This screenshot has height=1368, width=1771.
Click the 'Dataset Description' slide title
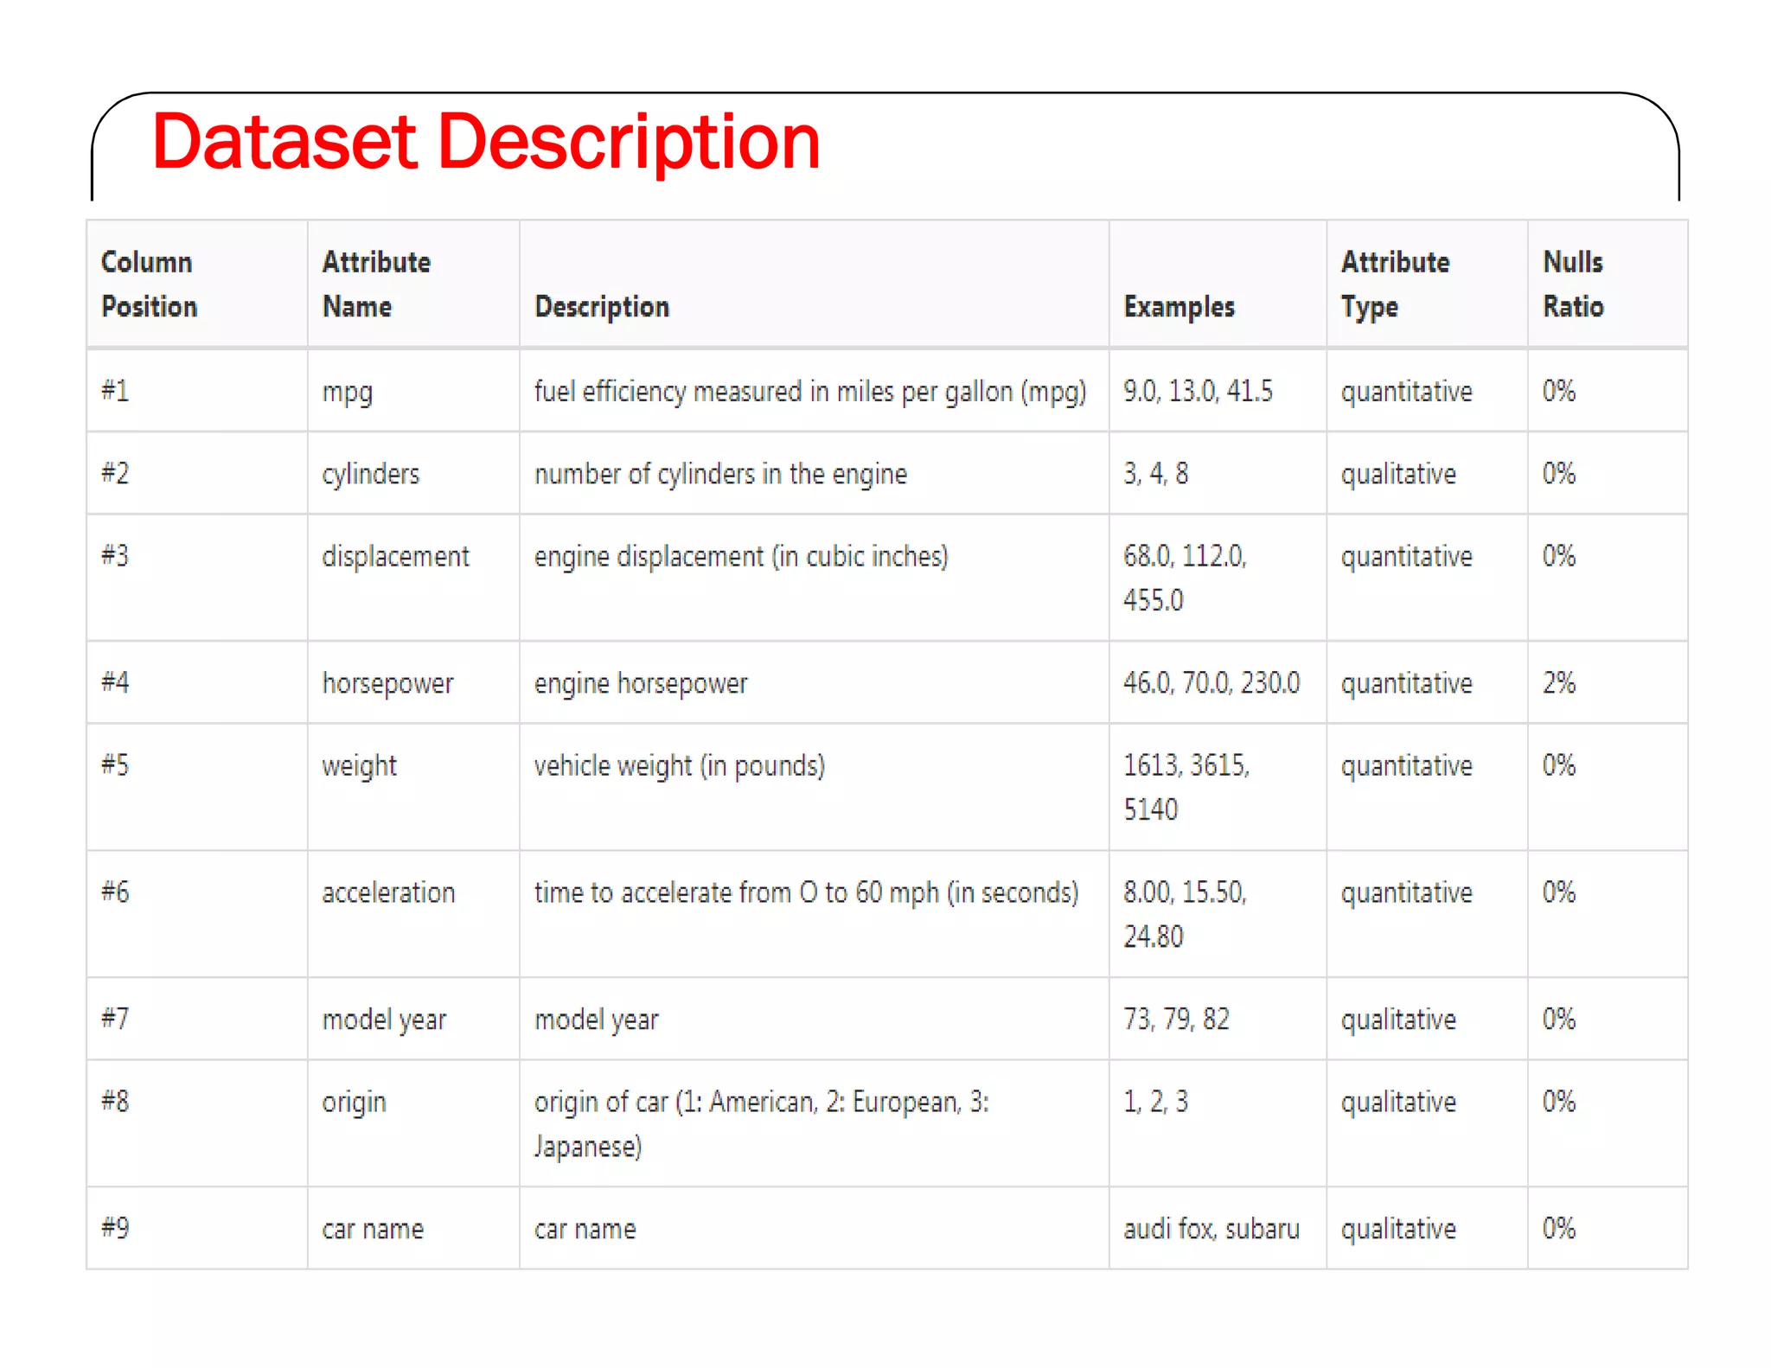point(486,142)
